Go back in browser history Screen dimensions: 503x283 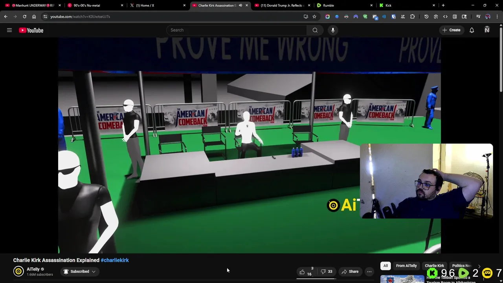click(x=6, y=17)
